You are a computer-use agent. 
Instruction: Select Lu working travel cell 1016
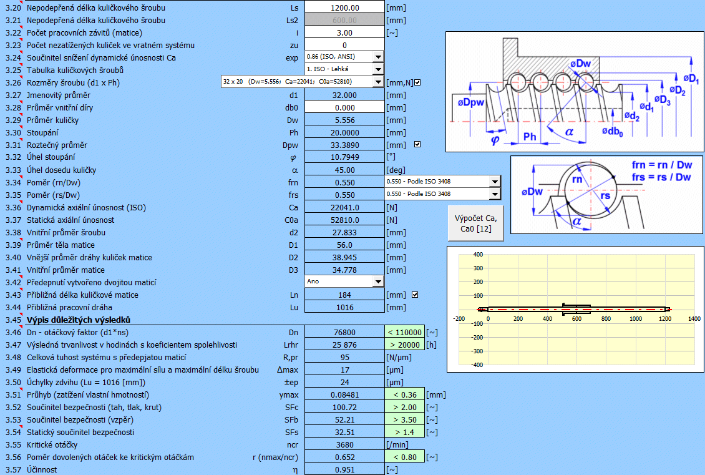click(x=345, y=307)
